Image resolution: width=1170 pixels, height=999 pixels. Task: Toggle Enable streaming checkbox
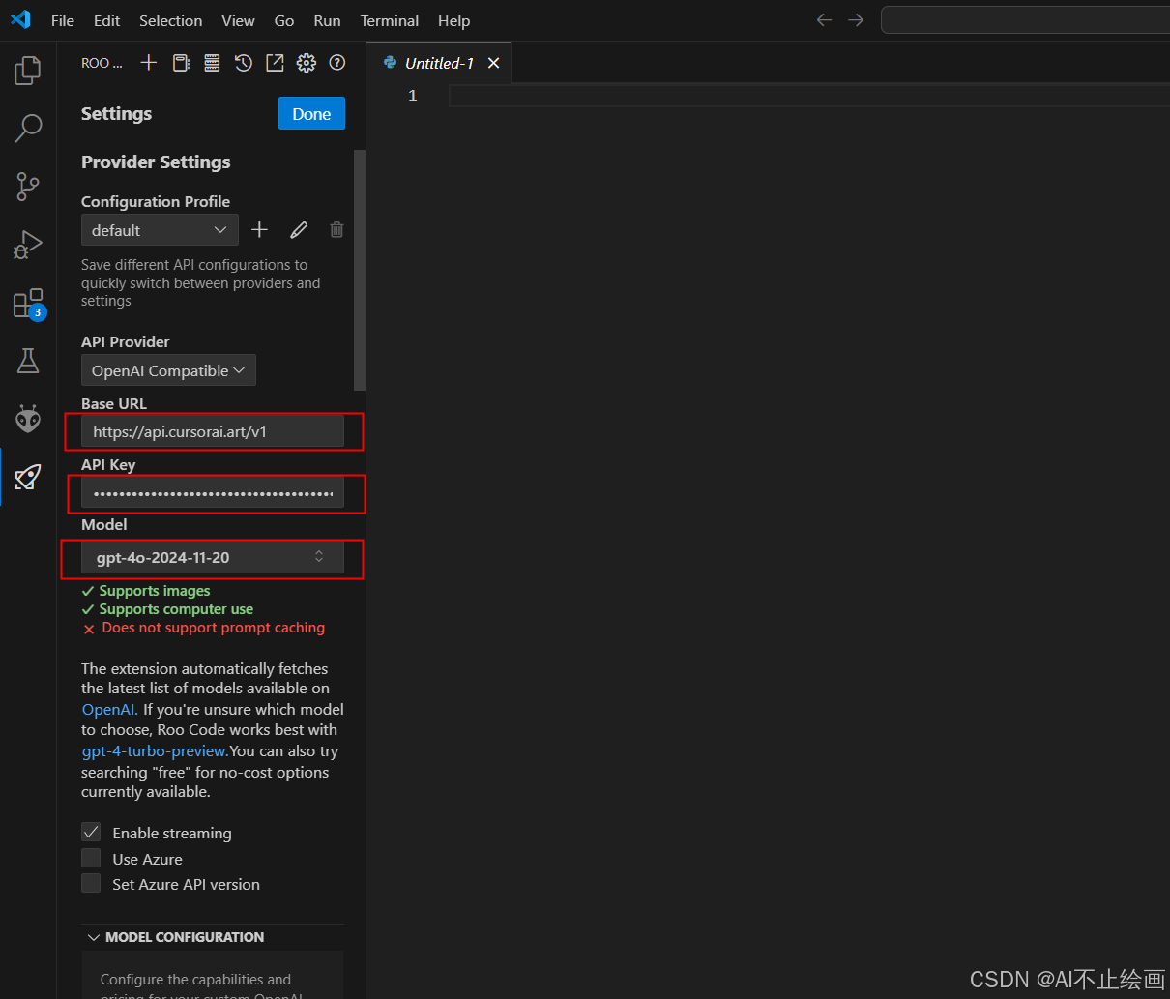click(91, 833)
